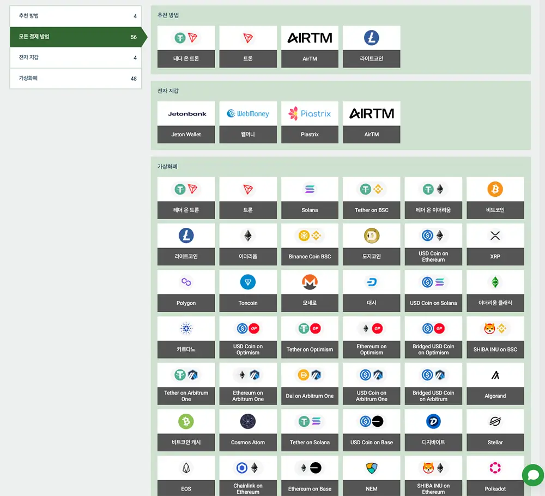Pick USD Coin on Optimism
This screenshot has height=496, width=545.
click(x=248, y=337)
